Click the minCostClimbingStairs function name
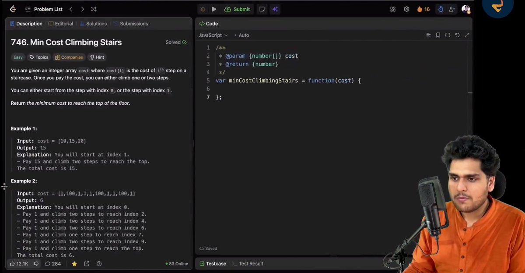 click(263, 81)
